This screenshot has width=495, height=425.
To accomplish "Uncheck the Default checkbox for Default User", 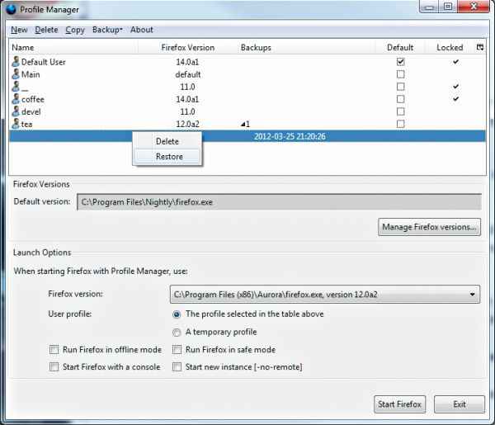I will (400, 62).
